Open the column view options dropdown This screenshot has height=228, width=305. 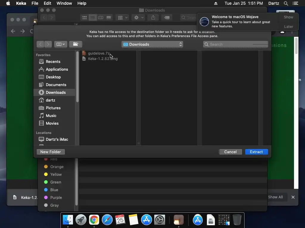tap(60, 45)
